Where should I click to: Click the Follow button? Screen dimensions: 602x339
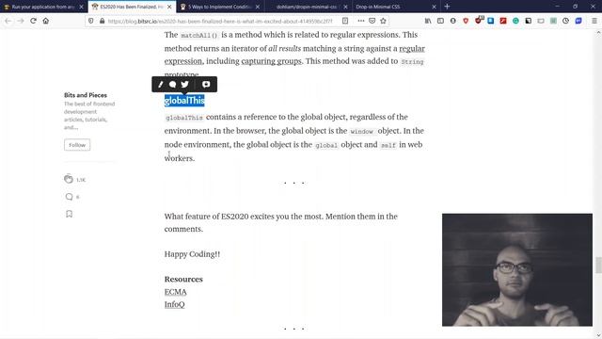77,145
